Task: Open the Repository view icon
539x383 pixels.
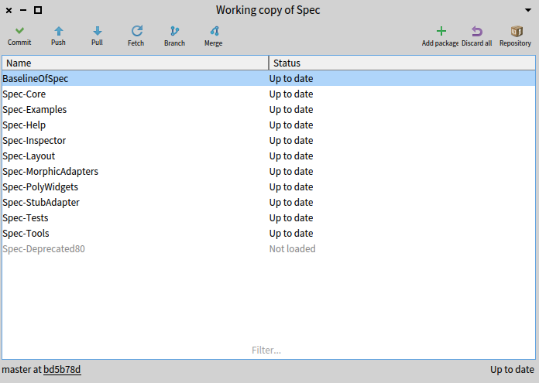Action: pos(515,31)
